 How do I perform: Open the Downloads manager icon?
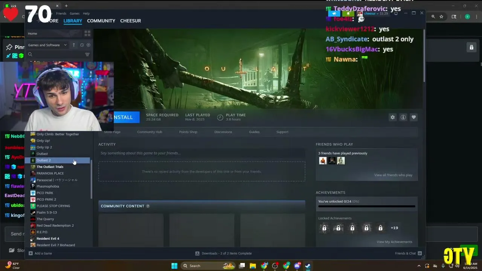[x=197, y=253]
